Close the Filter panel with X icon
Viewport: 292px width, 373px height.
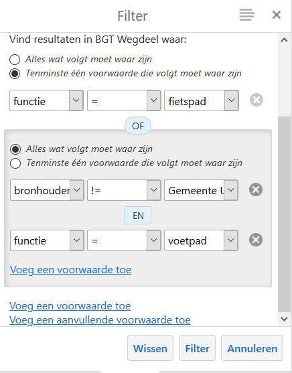[x=277, y=15]
